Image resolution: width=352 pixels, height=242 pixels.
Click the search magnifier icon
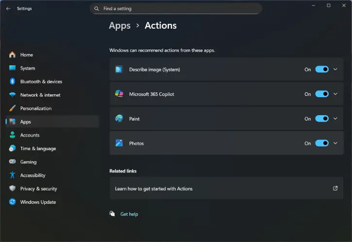(x=97, y=9)
